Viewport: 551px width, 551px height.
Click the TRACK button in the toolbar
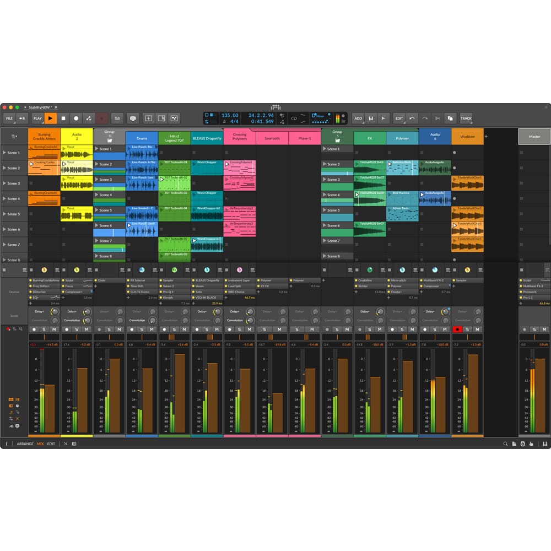click(466, 118)
